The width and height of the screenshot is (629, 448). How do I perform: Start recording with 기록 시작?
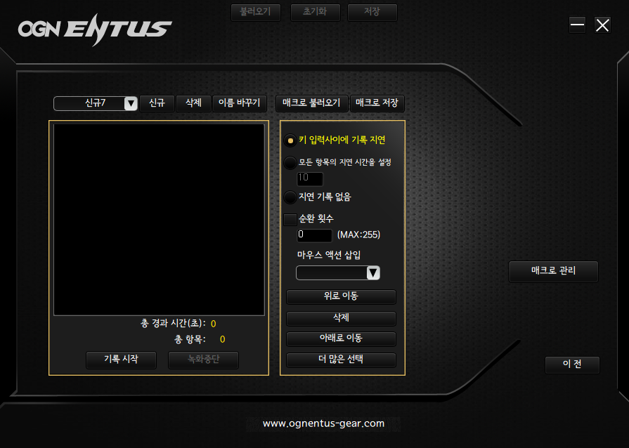tap(121, 360)
